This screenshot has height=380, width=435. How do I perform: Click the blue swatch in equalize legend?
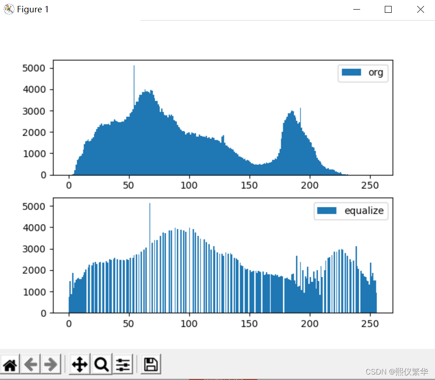click(327, 211)
